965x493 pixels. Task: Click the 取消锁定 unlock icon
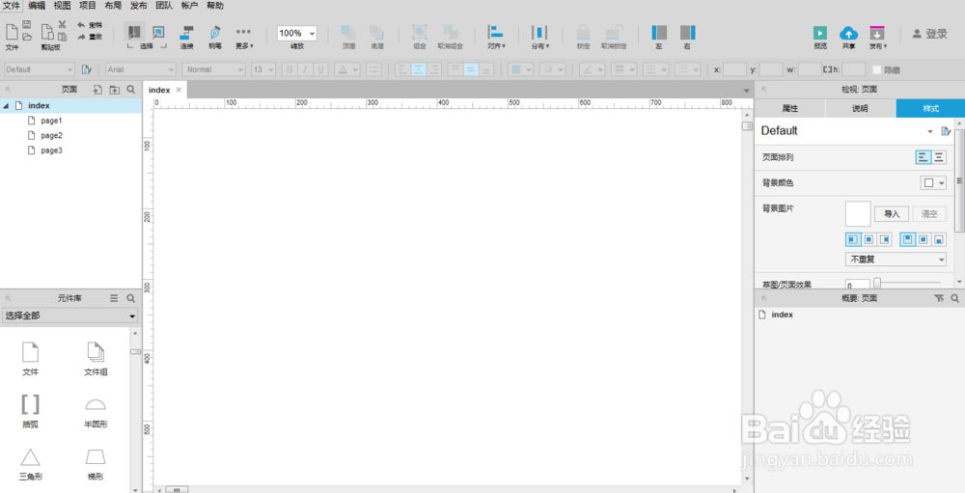click(x=614, y=33)
